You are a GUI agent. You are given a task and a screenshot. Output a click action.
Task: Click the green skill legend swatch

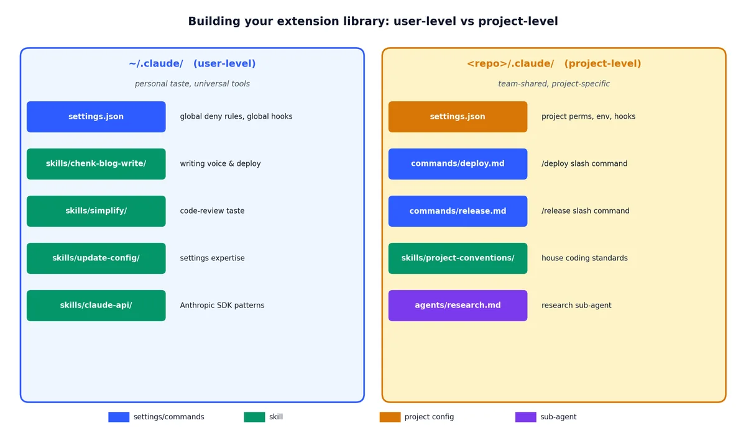[254, 417]
